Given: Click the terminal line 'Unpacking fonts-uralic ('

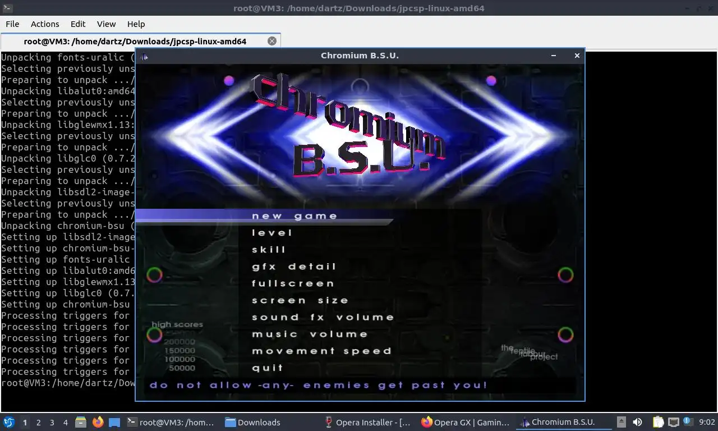Looking at the screenshot, I should click(68, 57).
